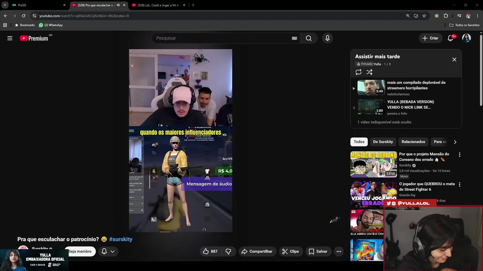The width and height of the screenshot is (483, 271).
Task: Select the De Surskity filter chip
Action: pos(383,142)
